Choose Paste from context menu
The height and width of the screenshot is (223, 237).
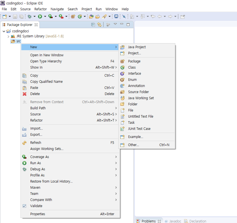coord(70,88)
